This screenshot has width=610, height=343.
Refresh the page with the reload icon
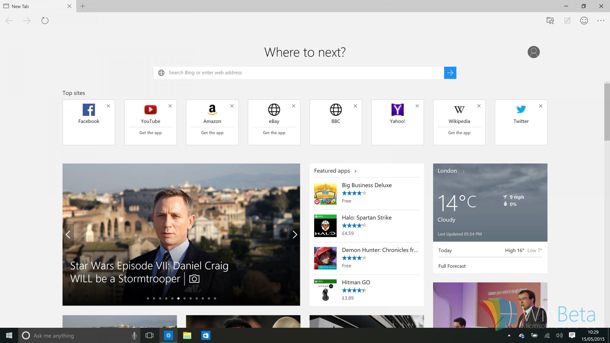click(45, 21)
